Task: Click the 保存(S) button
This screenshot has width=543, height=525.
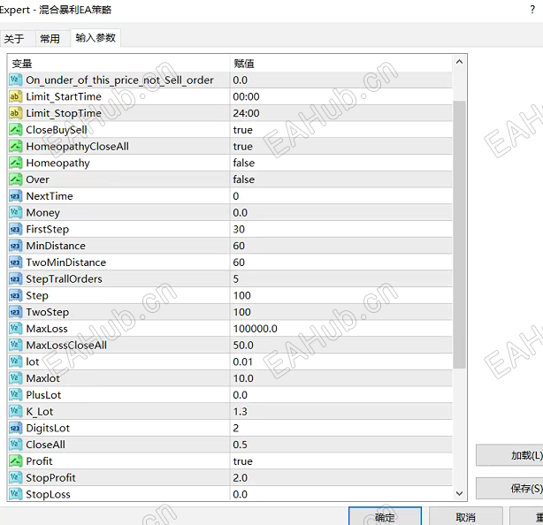Action: point(509,488)
